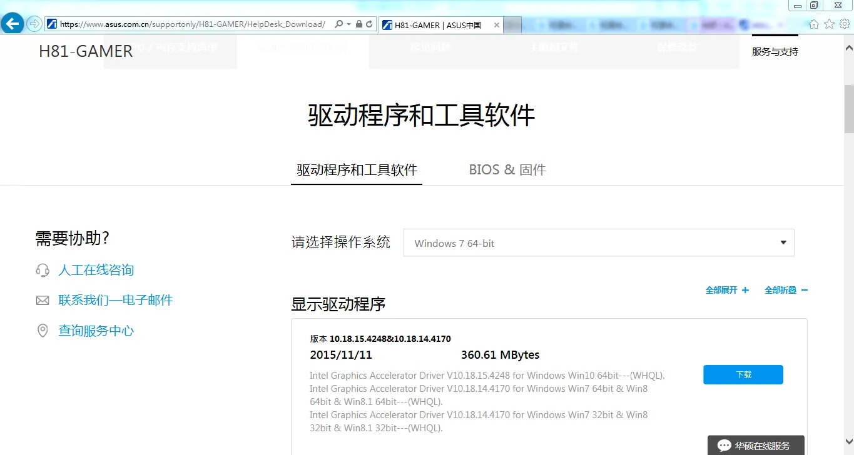Open the operating system dropdown showing Windows 7 64-bit
The width and height of the screenshot is (854, 455).
click(599, 242)
